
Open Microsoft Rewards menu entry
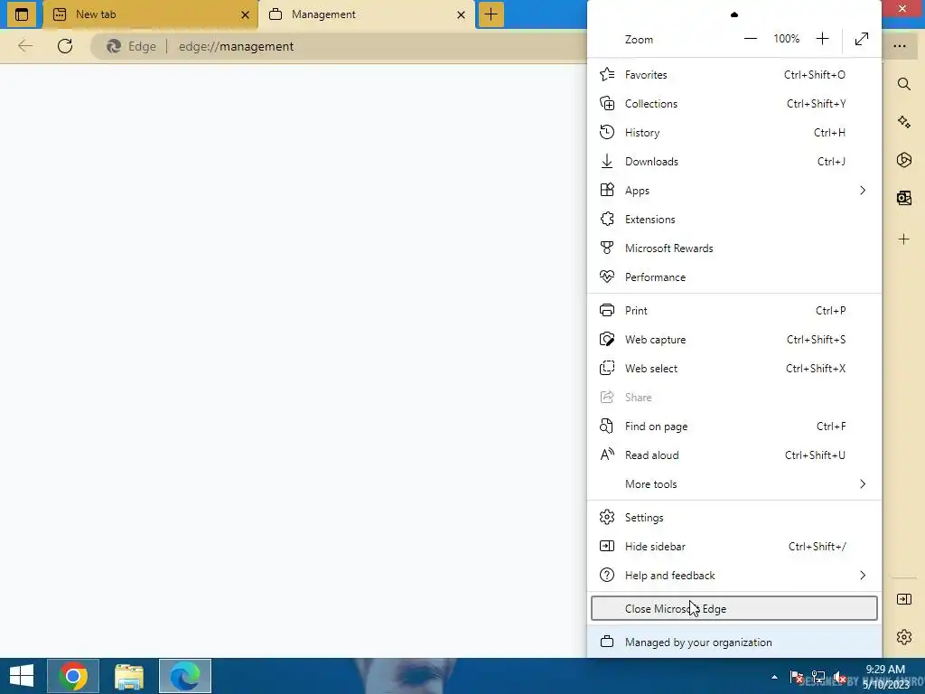[733, 249]
